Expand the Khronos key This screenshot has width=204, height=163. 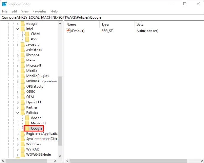pyautogui.click(x=18, y=55)
